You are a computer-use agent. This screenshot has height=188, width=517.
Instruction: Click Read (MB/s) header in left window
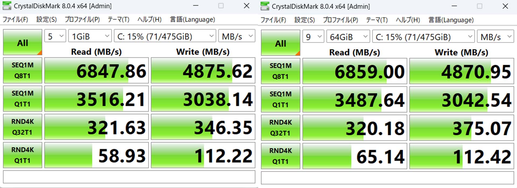(96, 52)
